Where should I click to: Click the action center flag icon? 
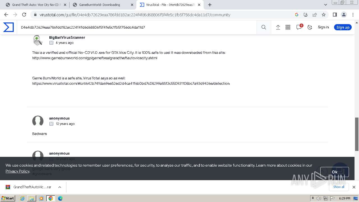coord(332,198)
